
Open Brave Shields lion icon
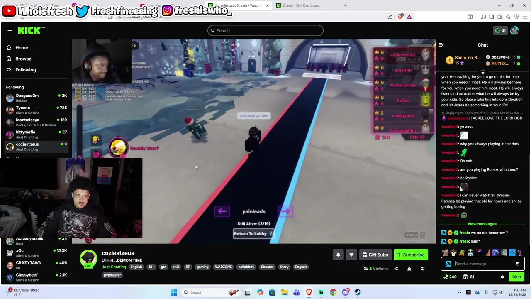click(x=400, y=17)
